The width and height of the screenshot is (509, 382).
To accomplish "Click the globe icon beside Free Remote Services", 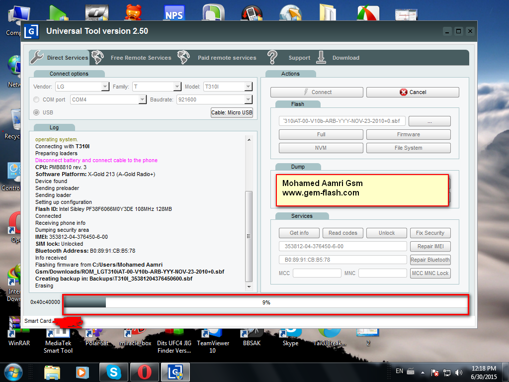I will pyautogui.click(x=97, y=57).
